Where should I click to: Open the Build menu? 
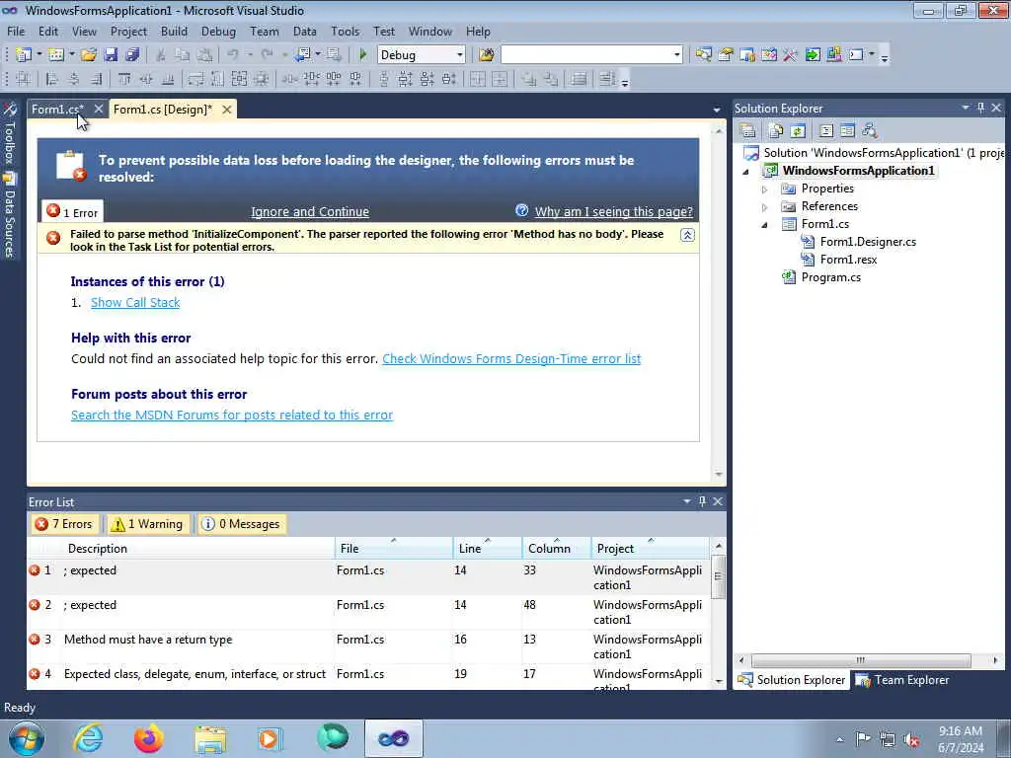[174, 31]
